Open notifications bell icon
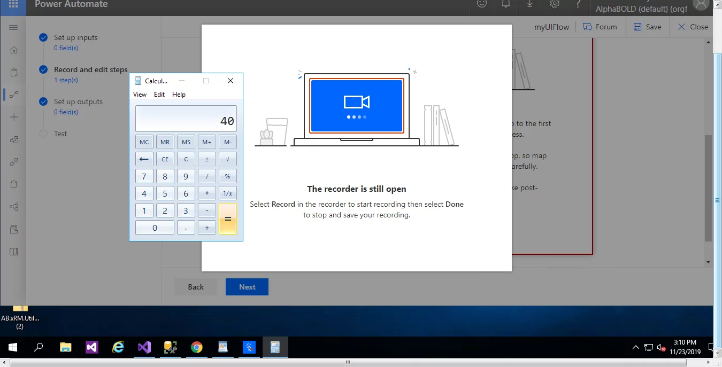This screenshot has width=722, height=367. click(505, 4)
